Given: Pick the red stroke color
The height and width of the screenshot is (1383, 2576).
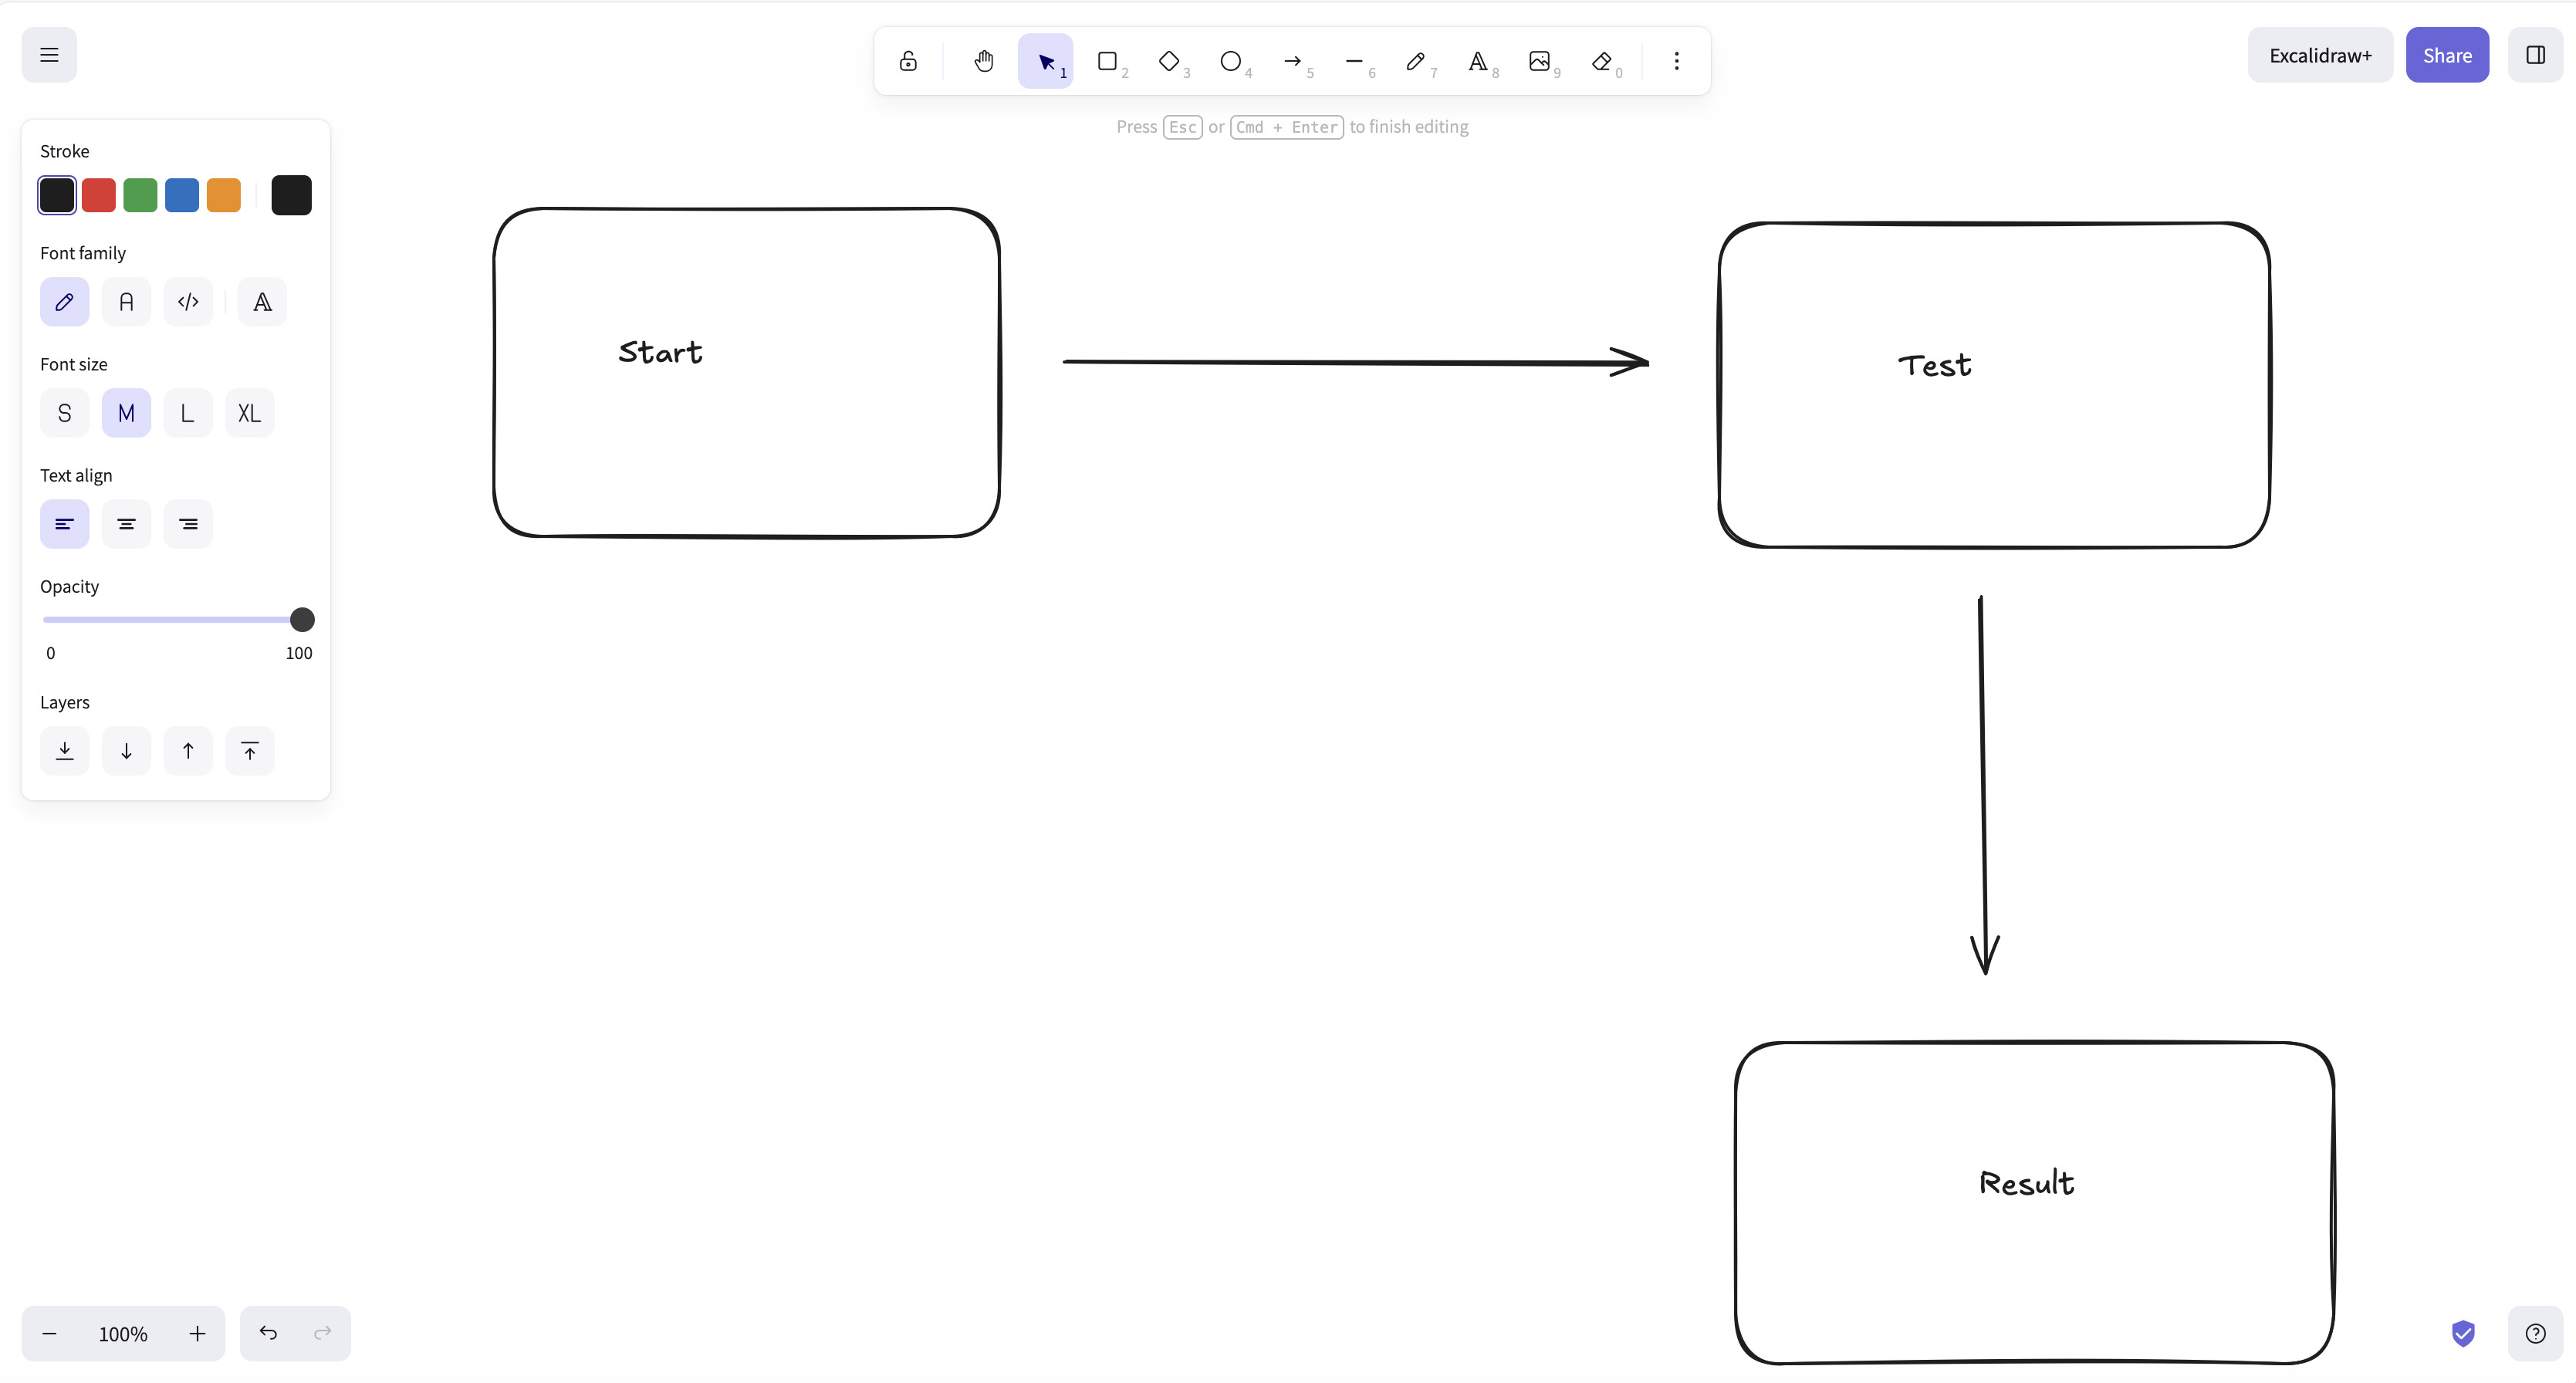Looking at the screenshot, I should coord(99,195).
